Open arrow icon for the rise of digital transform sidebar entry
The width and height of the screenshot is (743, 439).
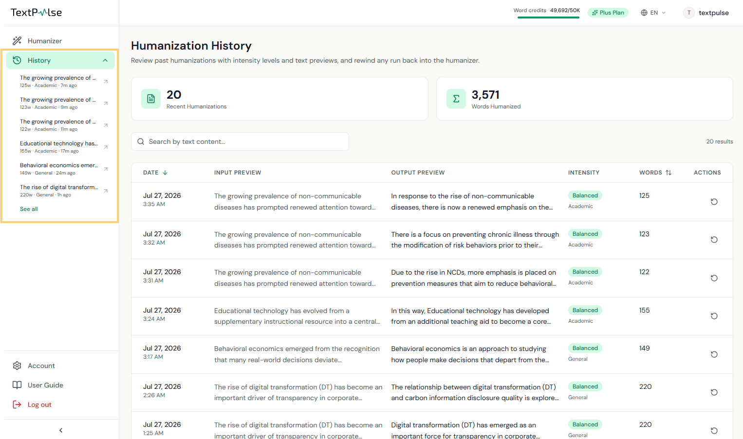point(106,191)
